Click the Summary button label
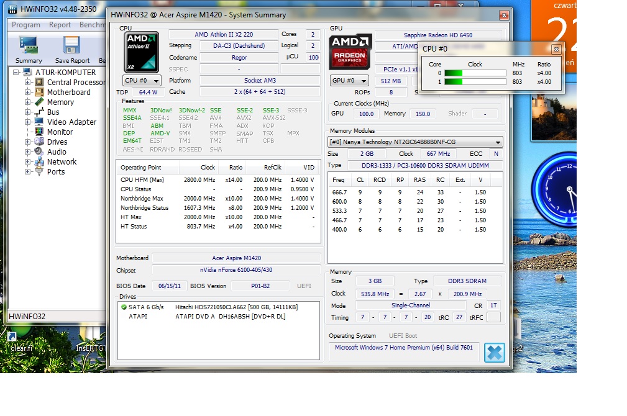The image size is (627, 416). (29, 60)
